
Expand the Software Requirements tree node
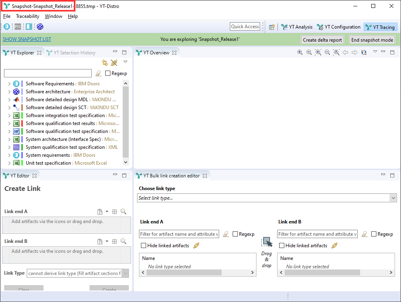(9, 84)
